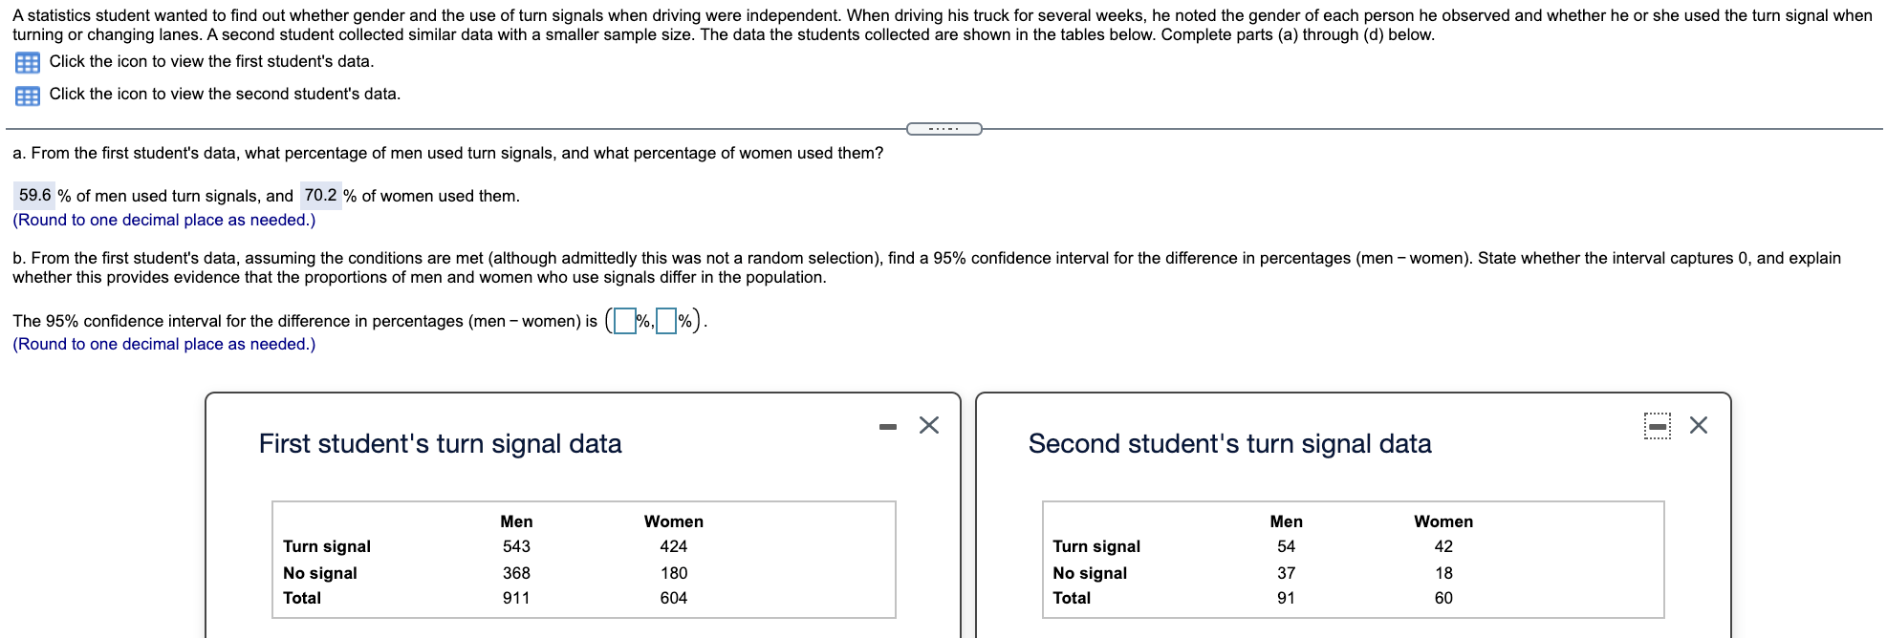Expand the horizontal divider control above part a
Viewport: 1887px width, 638px height.
pos(944,127)
